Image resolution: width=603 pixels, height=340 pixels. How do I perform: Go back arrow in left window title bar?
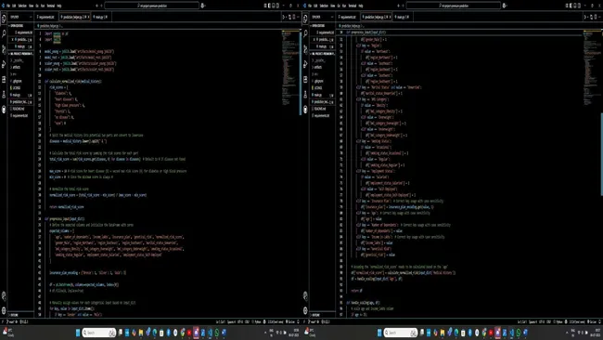(x=96, y=6)
